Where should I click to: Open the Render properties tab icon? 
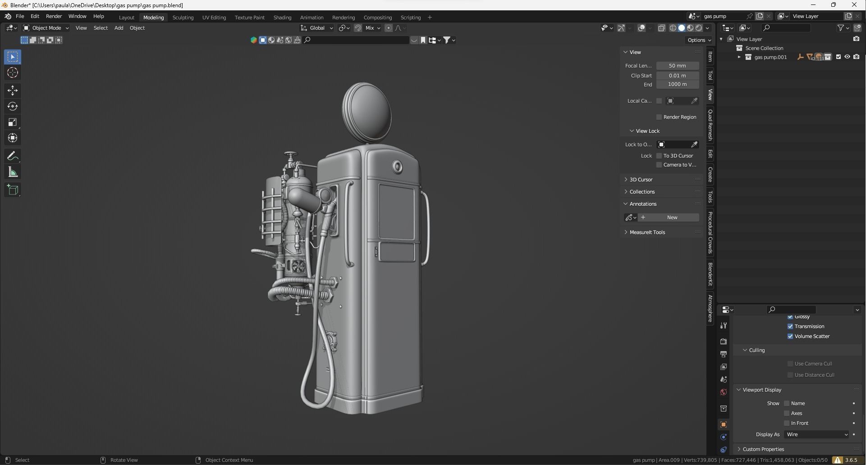(x=724, y=342)
